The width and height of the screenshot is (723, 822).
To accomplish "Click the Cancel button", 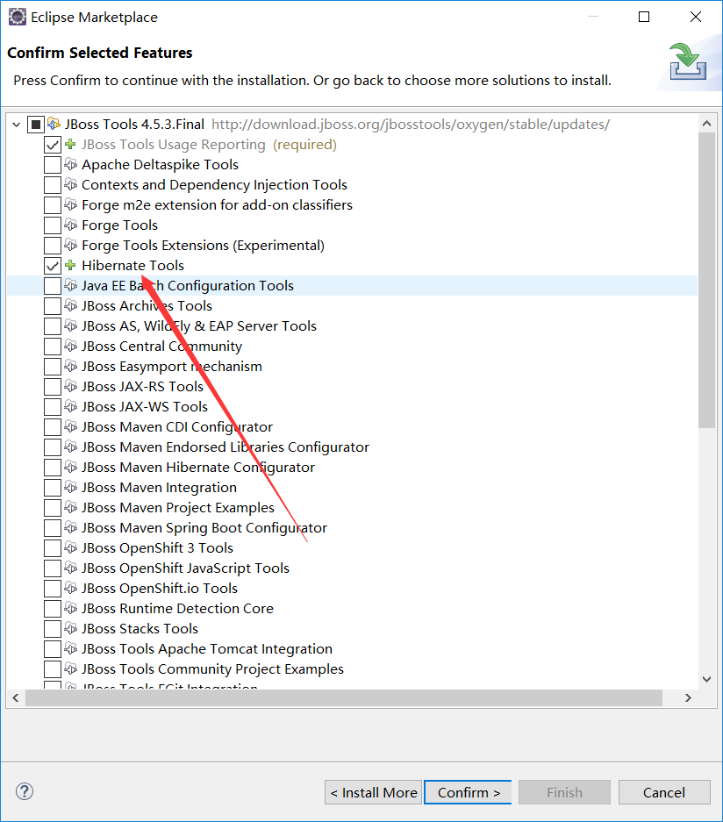I will [x=664, y=792].
